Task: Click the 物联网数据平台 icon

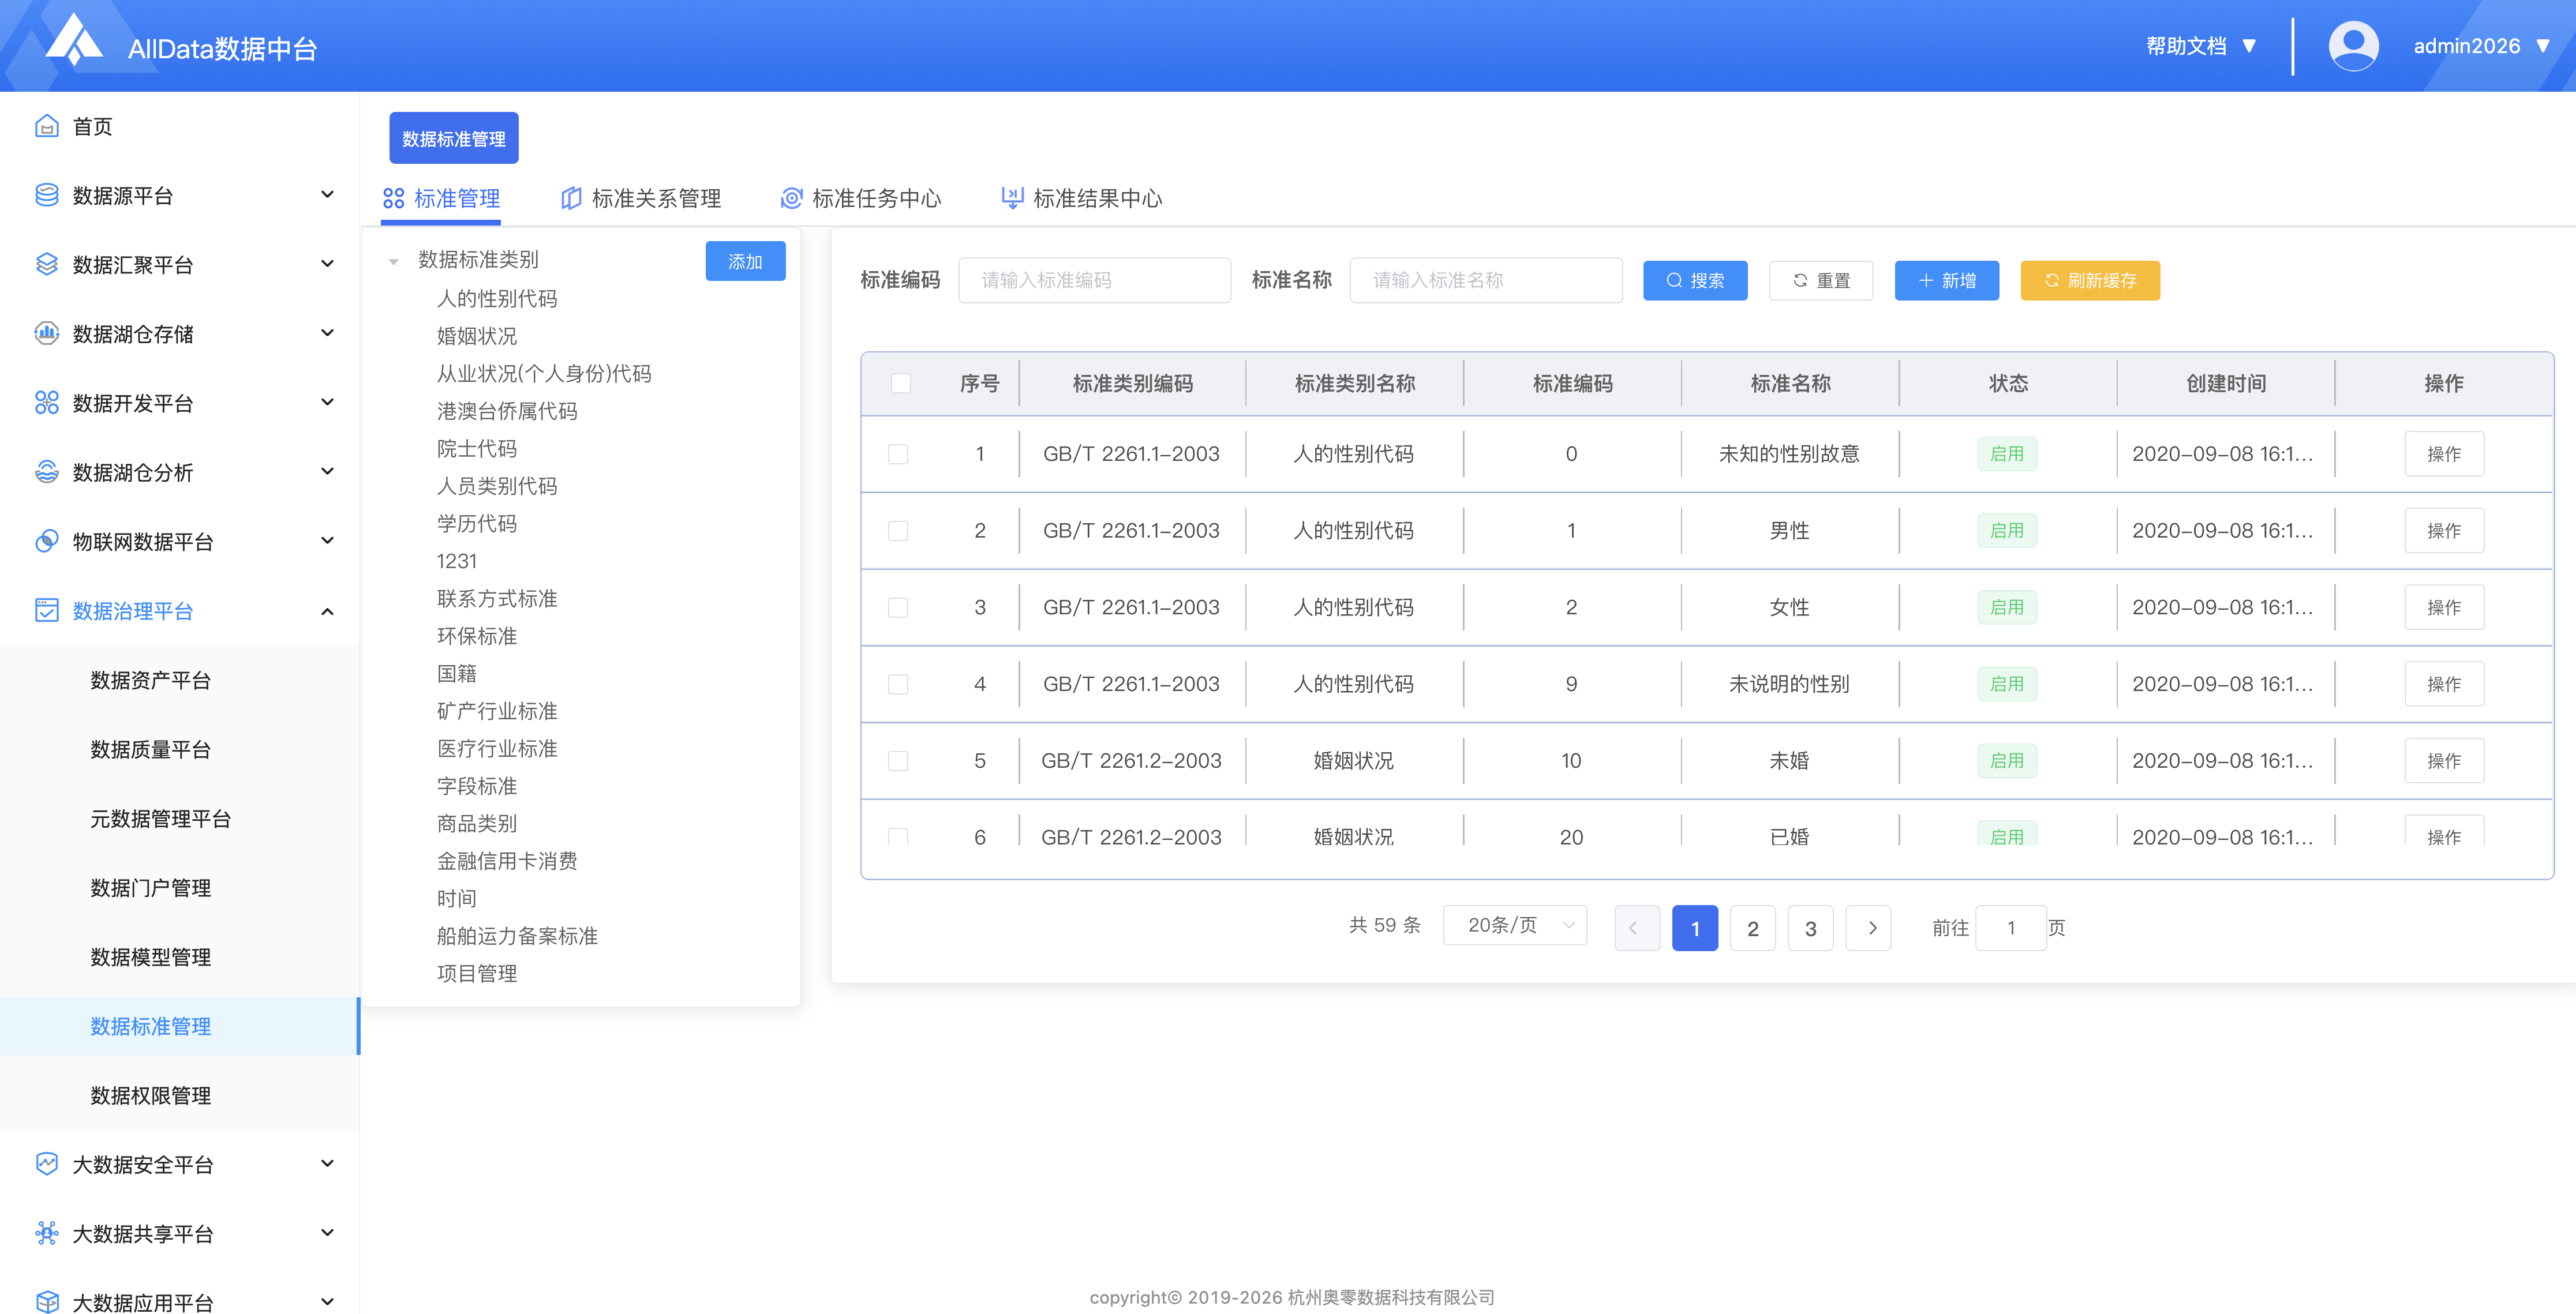Action: coord(46,540)
